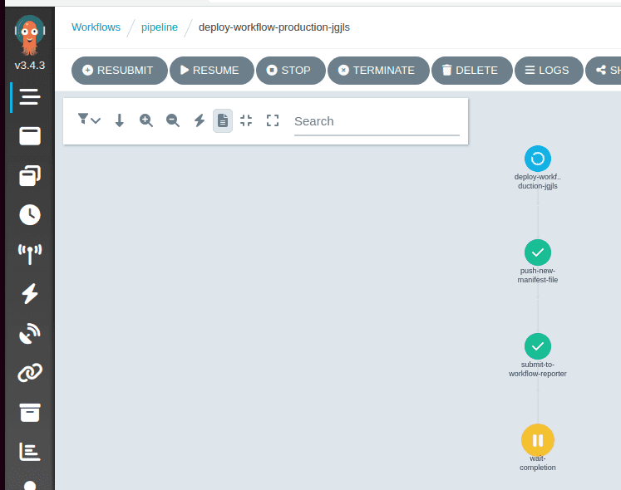Viewport: 621px width, 490px height.
Task: Toggle fast layout lightning icon
Action: tap(200, 120)
